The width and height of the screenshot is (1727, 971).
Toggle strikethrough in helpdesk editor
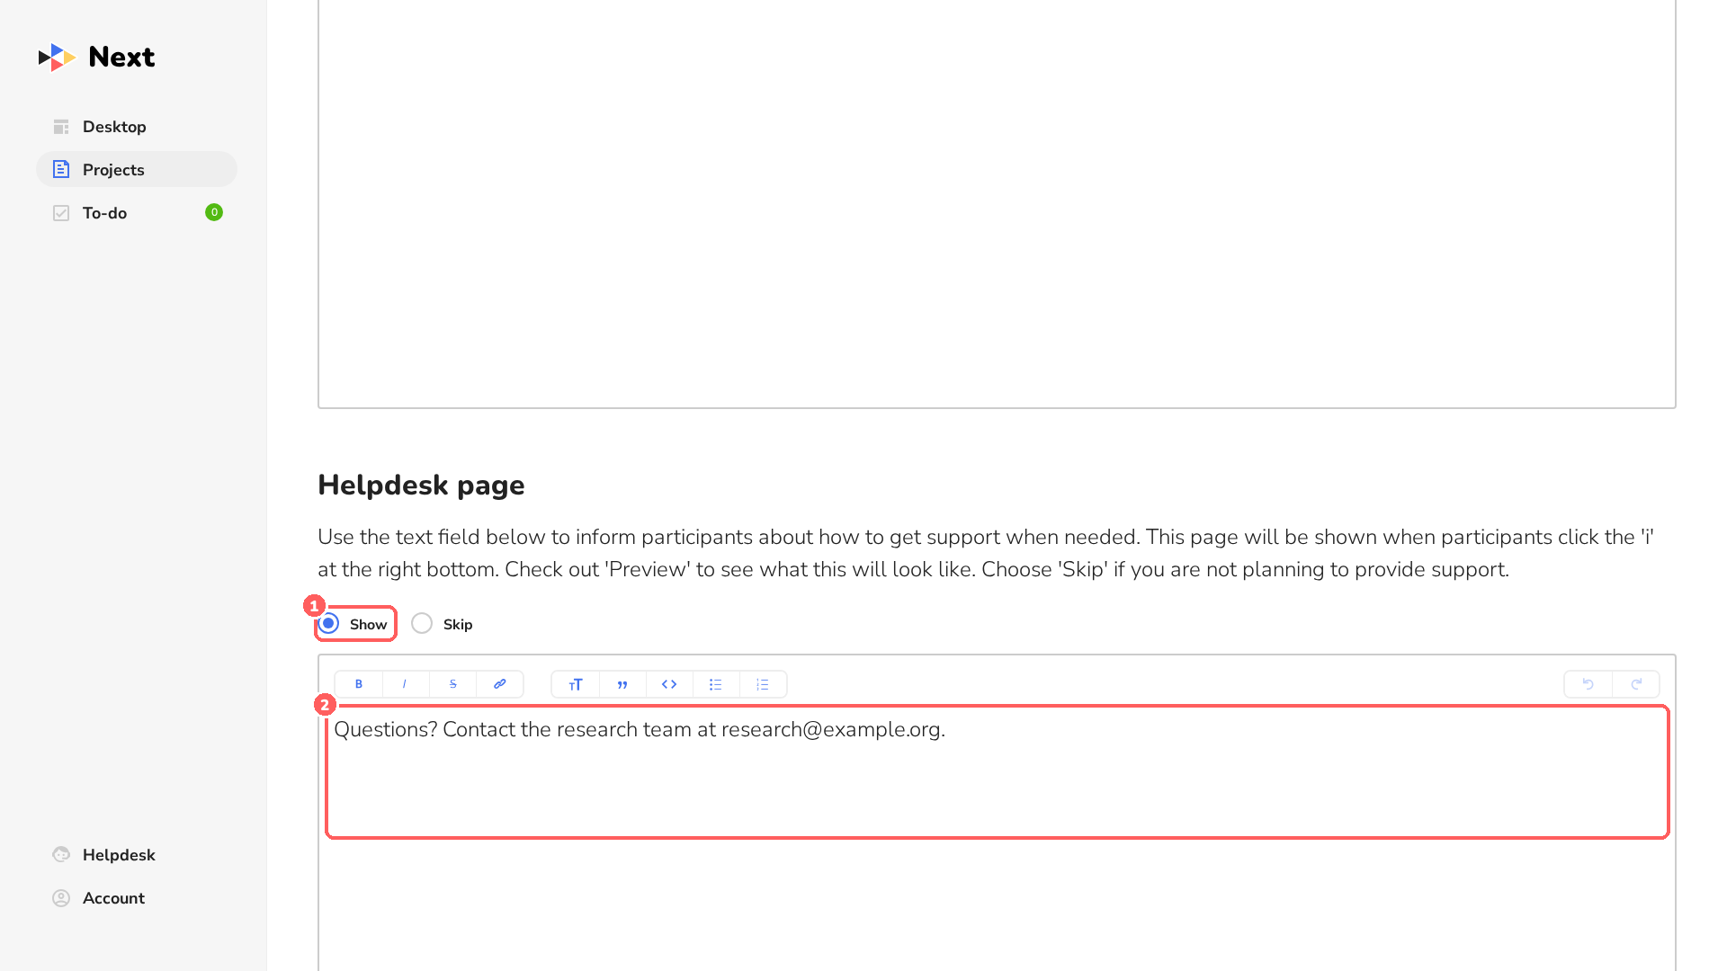(452, 684)
